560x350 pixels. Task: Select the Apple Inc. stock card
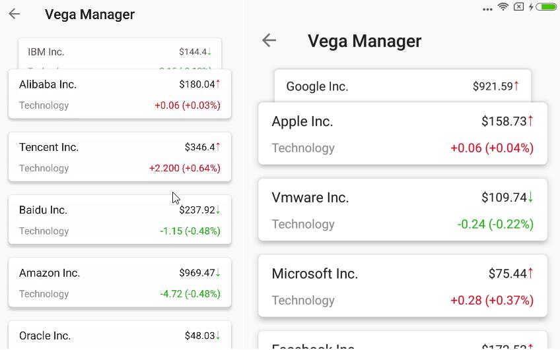tap(403, 134)
